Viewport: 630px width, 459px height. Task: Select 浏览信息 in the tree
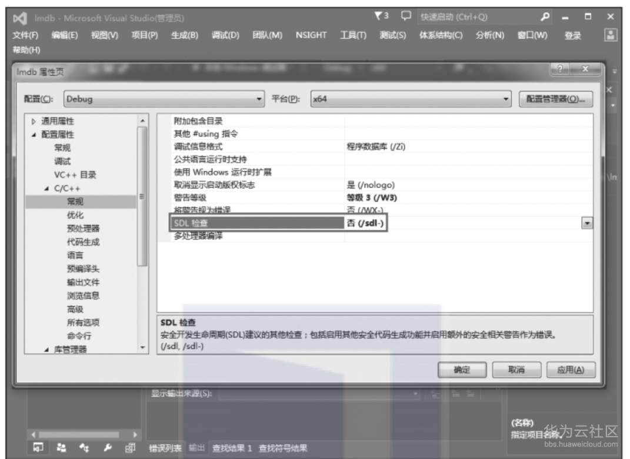83,296
